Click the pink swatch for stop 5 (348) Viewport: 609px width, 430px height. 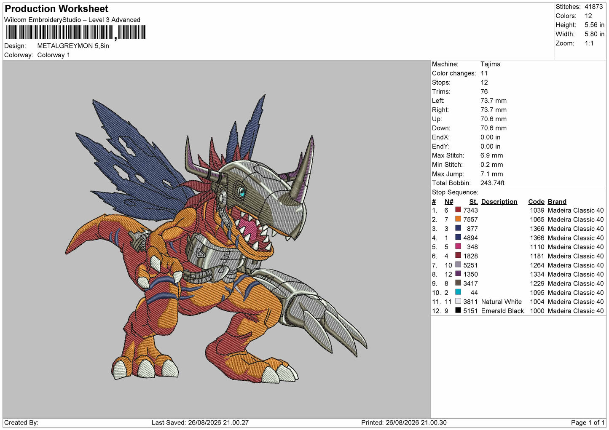pyautogui.click(x=458, y=246)
